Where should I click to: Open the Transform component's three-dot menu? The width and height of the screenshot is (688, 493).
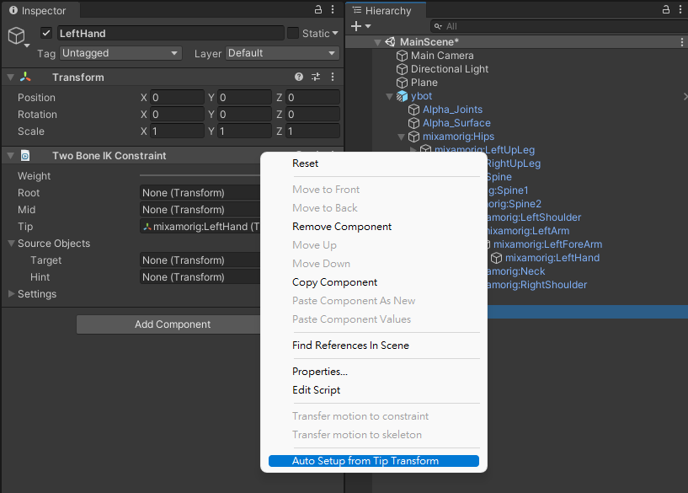tap(333, 78)
